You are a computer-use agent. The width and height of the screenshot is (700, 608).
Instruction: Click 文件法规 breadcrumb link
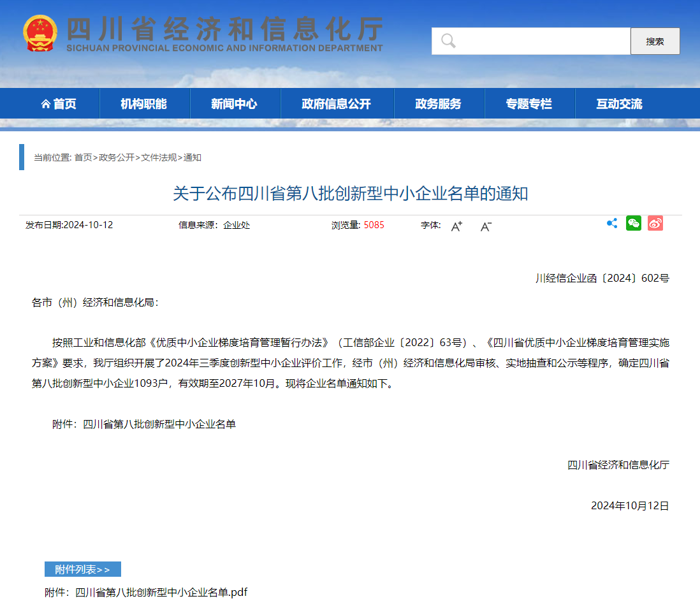pyautogui.click(x=159, y=157)
